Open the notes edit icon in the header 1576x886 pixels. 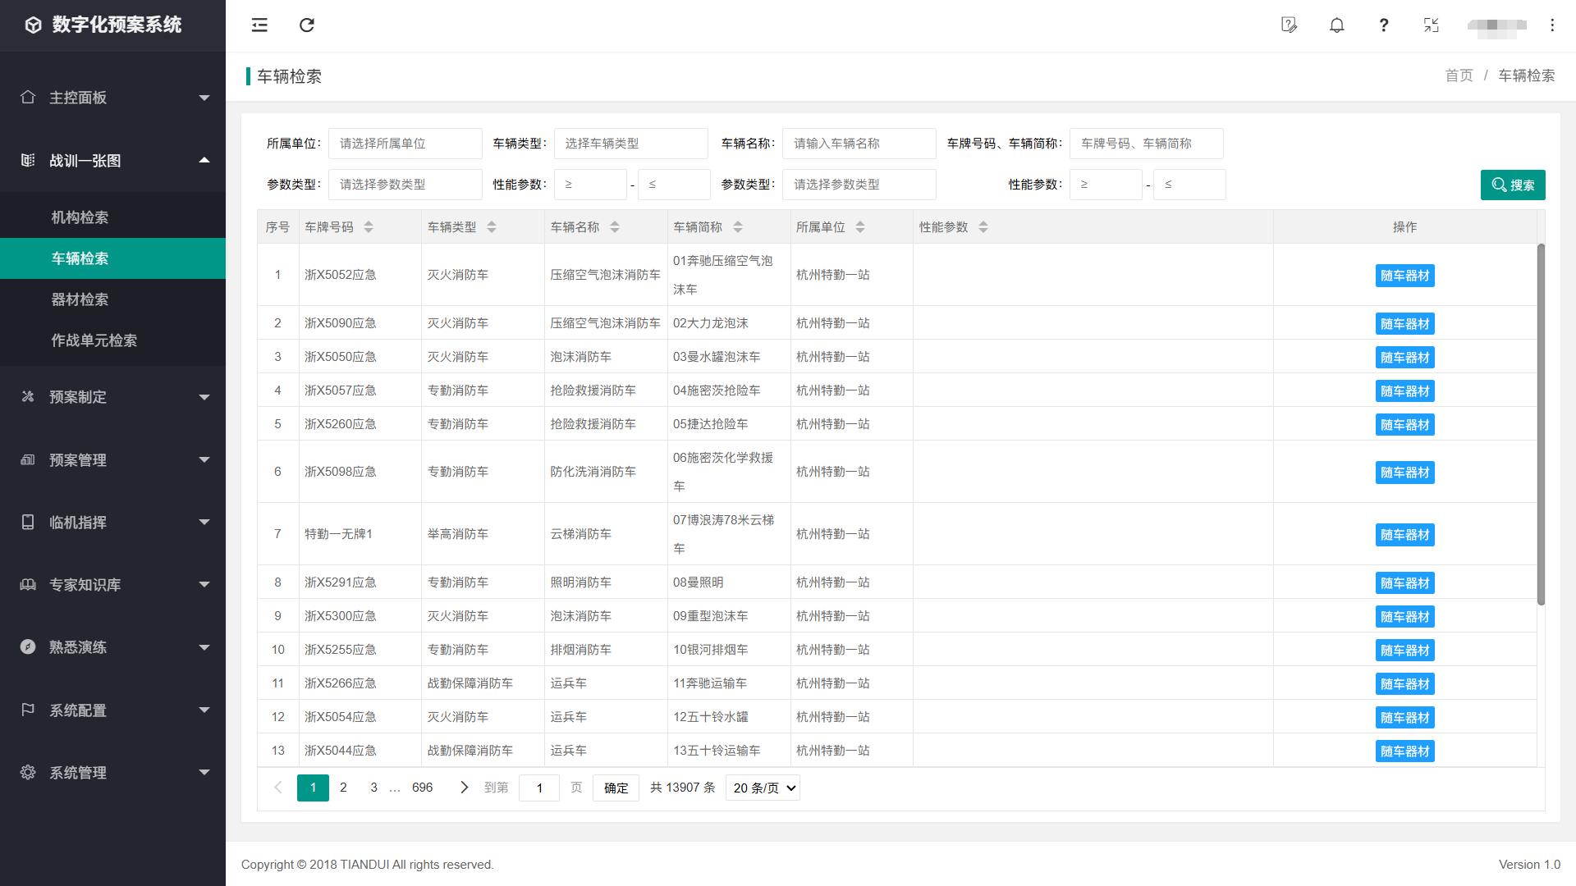pos(1289,25)
